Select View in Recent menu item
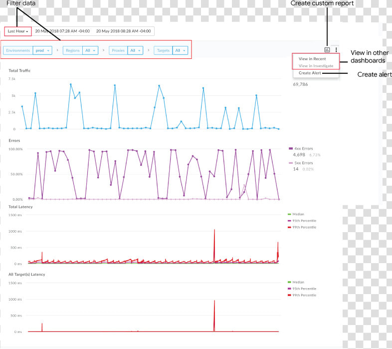 coord(312,59)
